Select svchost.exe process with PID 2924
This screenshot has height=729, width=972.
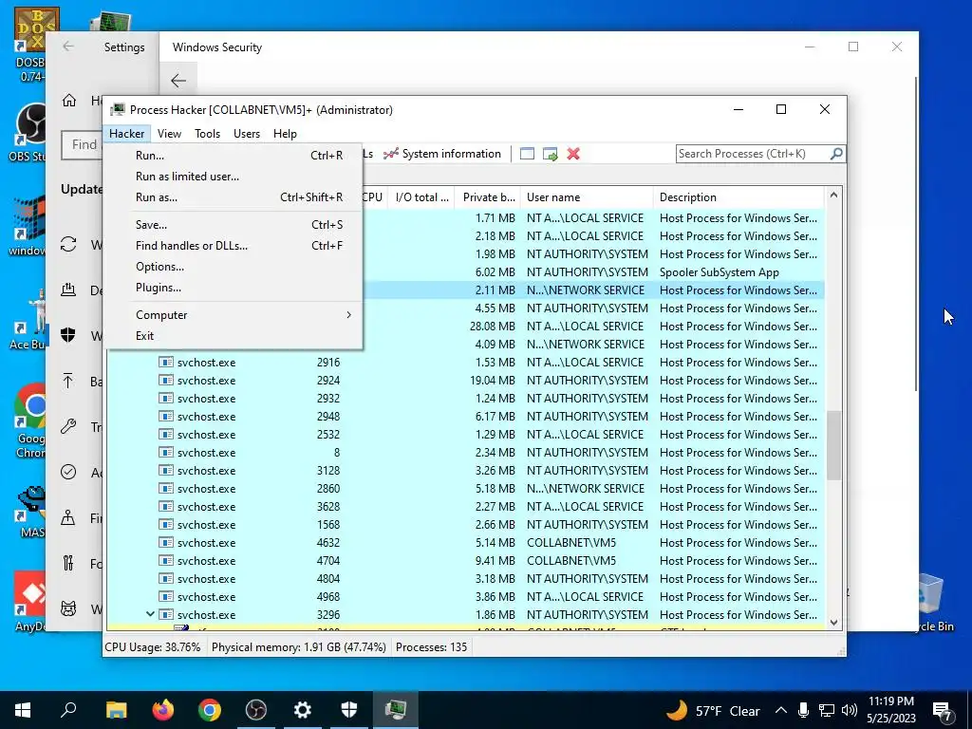[x=465, y=380]
